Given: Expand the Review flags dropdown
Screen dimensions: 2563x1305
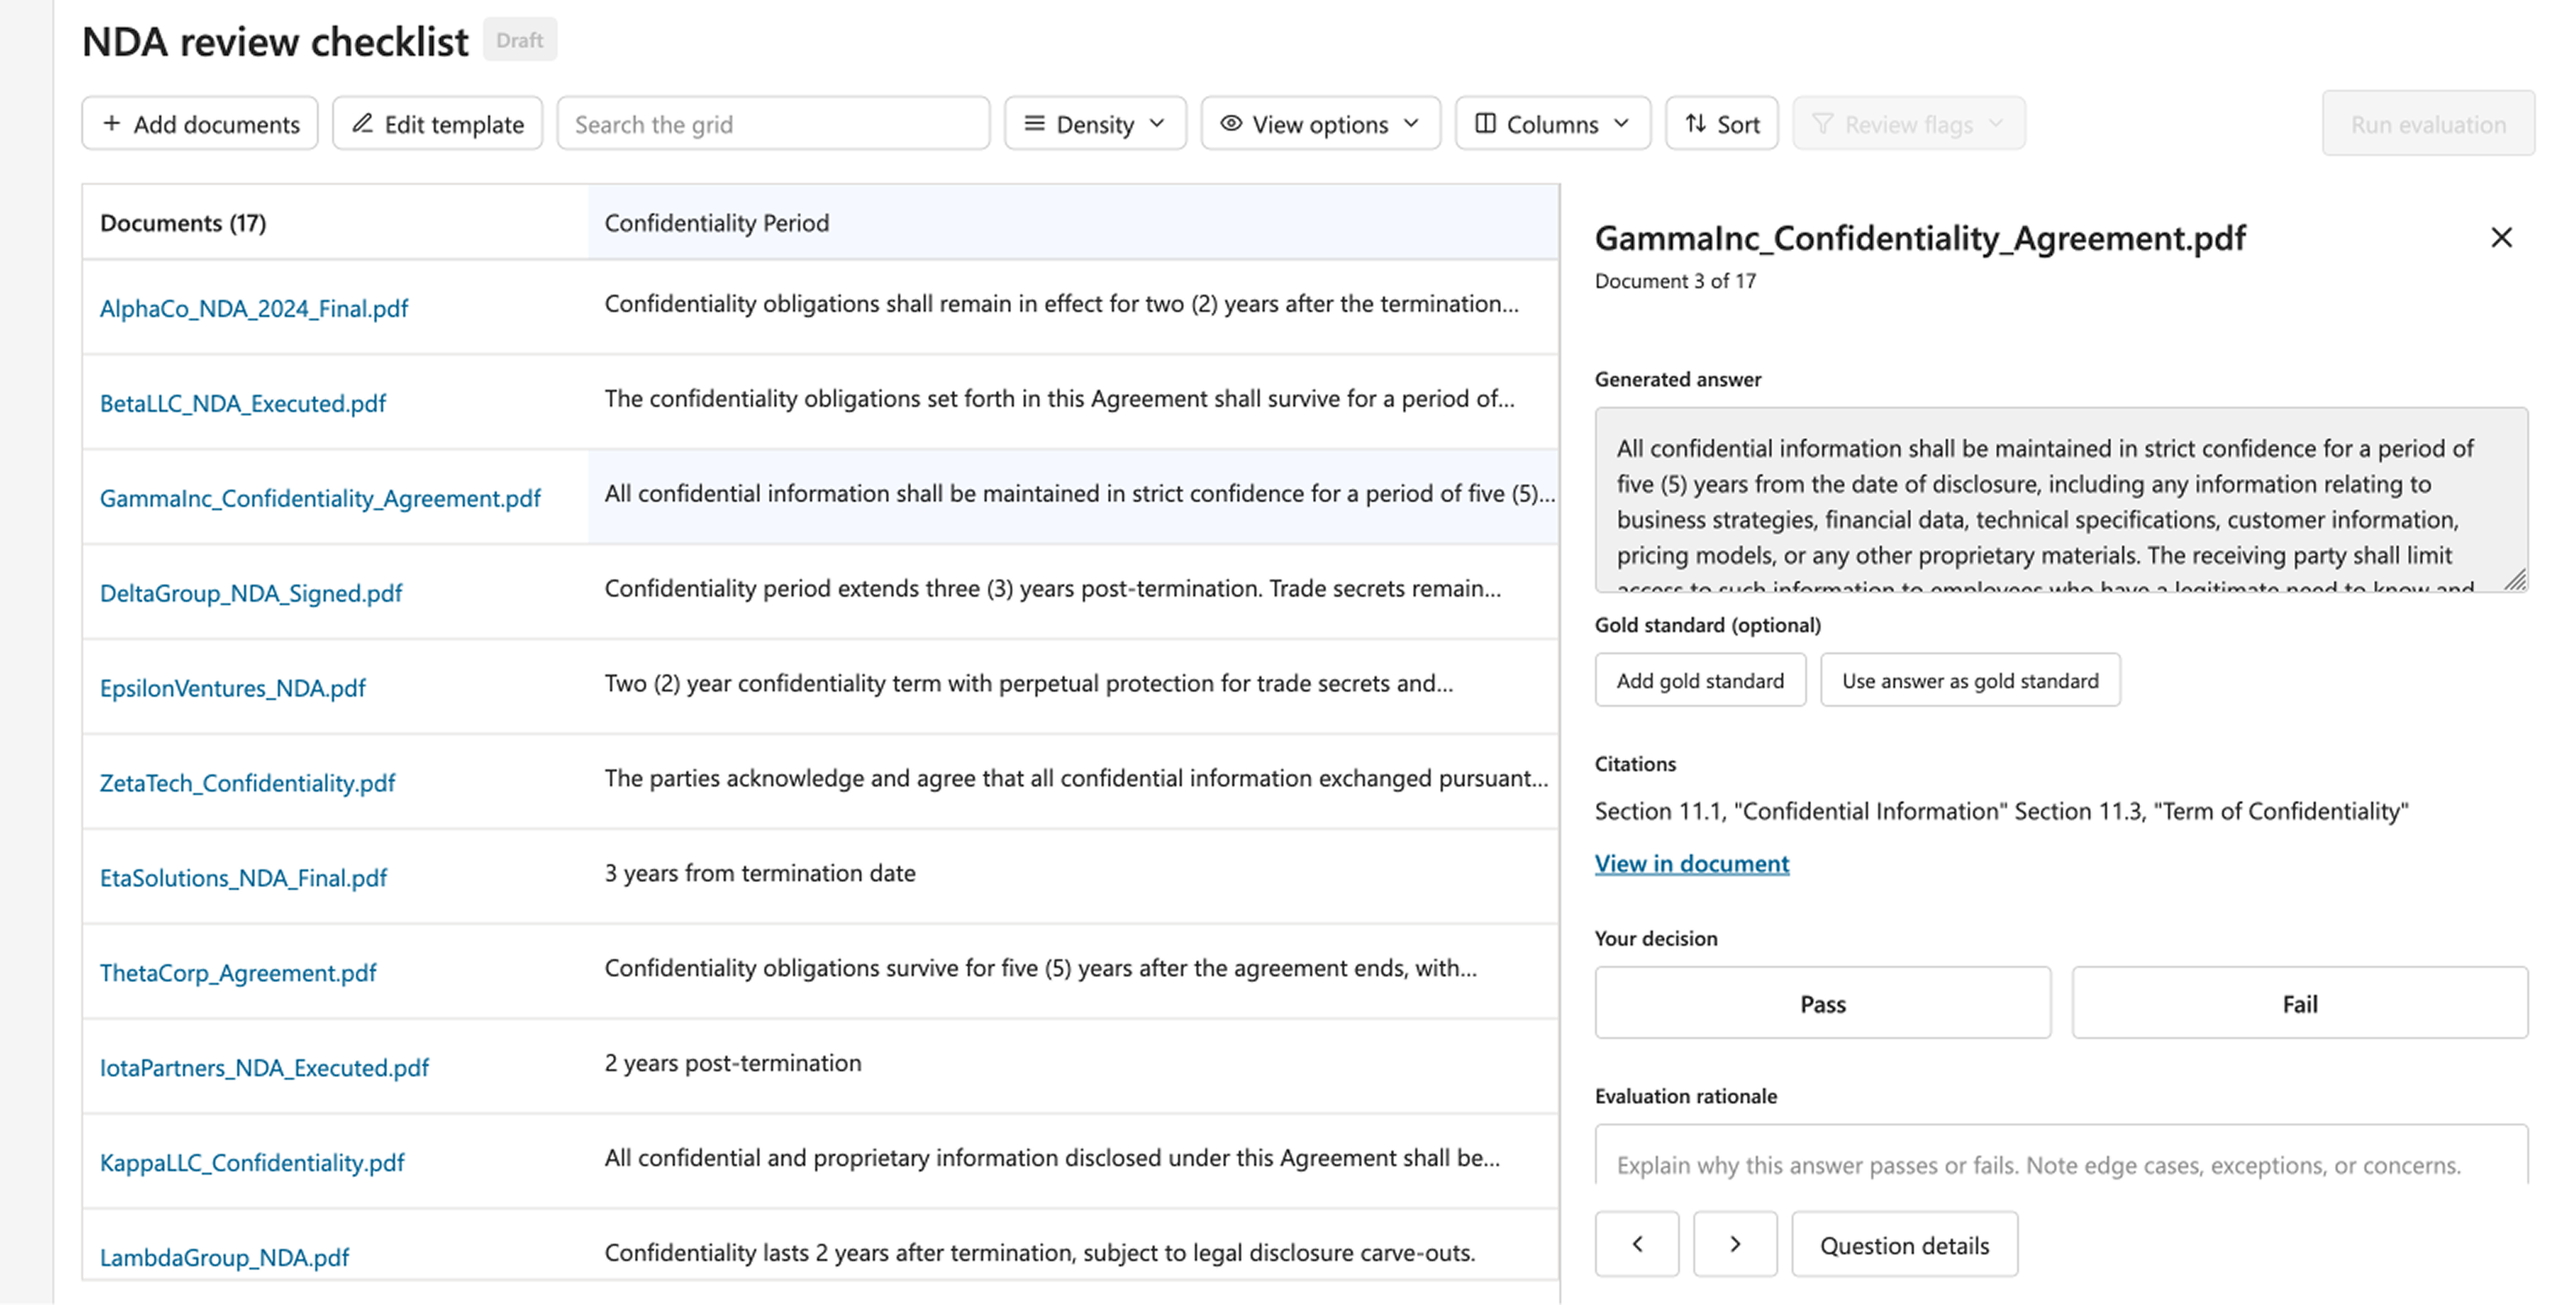Looking at the screenshot, I should [x=1907, y=124].
